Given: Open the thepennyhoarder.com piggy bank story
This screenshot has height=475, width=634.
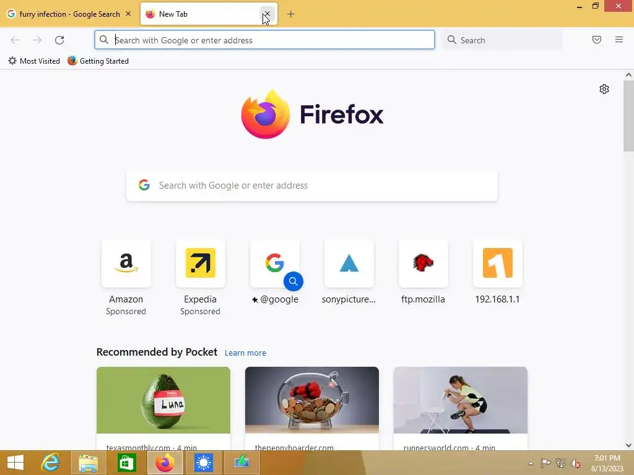Looking at the screenshot, I should tap(312, 400).
